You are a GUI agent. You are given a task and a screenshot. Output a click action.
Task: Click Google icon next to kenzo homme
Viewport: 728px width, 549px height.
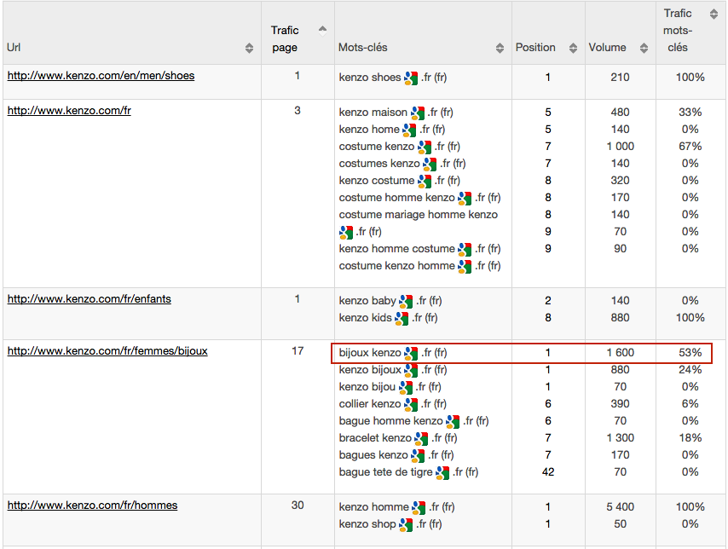[x=419, y=508]
